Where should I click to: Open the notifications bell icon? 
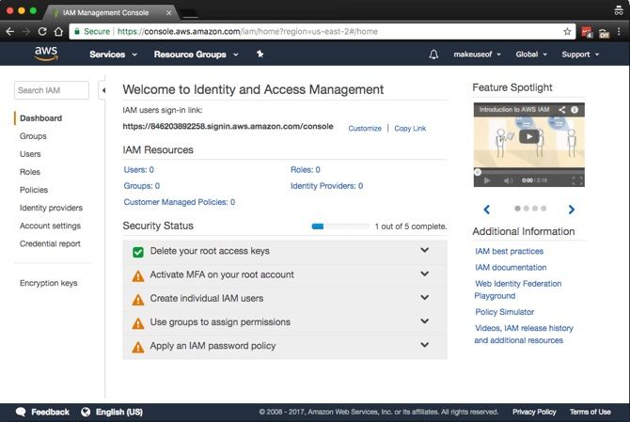pos(433,55)
